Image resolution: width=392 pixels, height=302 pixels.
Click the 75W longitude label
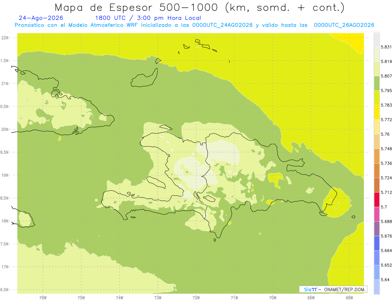click(81, 297)
